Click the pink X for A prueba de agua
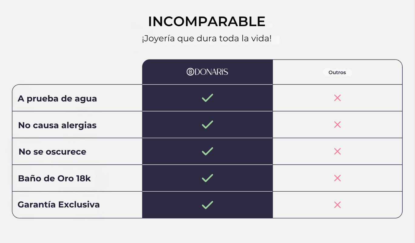415x243 pixels. (x=337, y=98)
